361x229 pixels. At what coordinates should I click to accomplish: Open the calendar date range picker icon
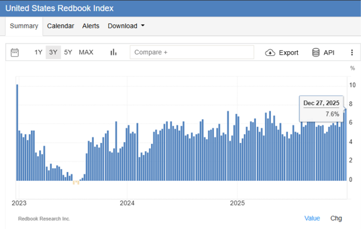pos(15,53)
